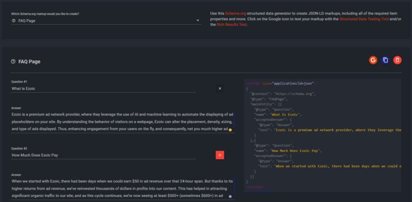Click the second Answer text area about revenue
Image resolution: width=412 pixels, height=202 pixels.
123,189
